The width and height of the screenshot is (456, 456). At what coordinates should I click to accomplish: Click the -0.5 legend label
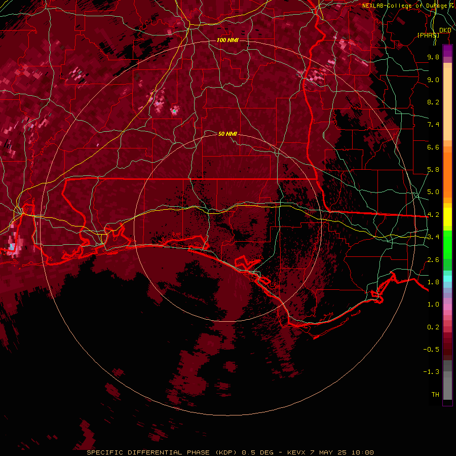(431, 350)
